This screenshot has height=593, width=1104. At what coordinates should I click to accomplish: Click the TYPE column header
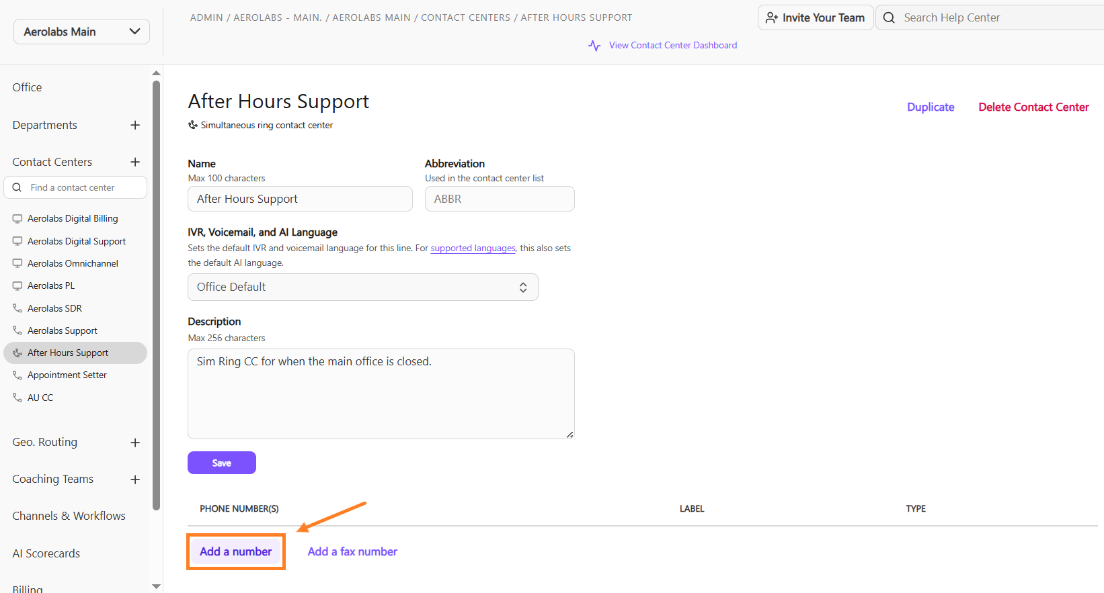coord(916,508)
